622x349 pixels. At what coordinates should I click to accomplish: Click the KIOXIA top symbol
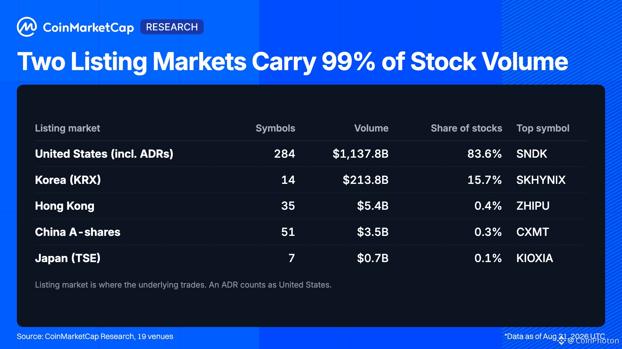[535, 258]
